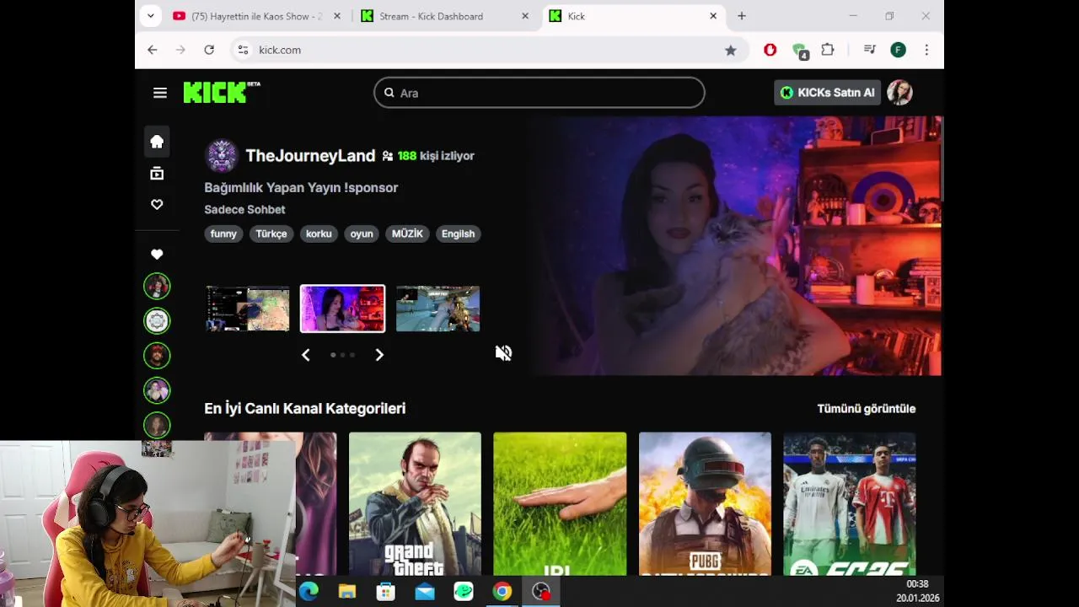Click the KICKs Satın Al button
The image size is (1079, 607).
pyautogui.click(x=827, y=93)
